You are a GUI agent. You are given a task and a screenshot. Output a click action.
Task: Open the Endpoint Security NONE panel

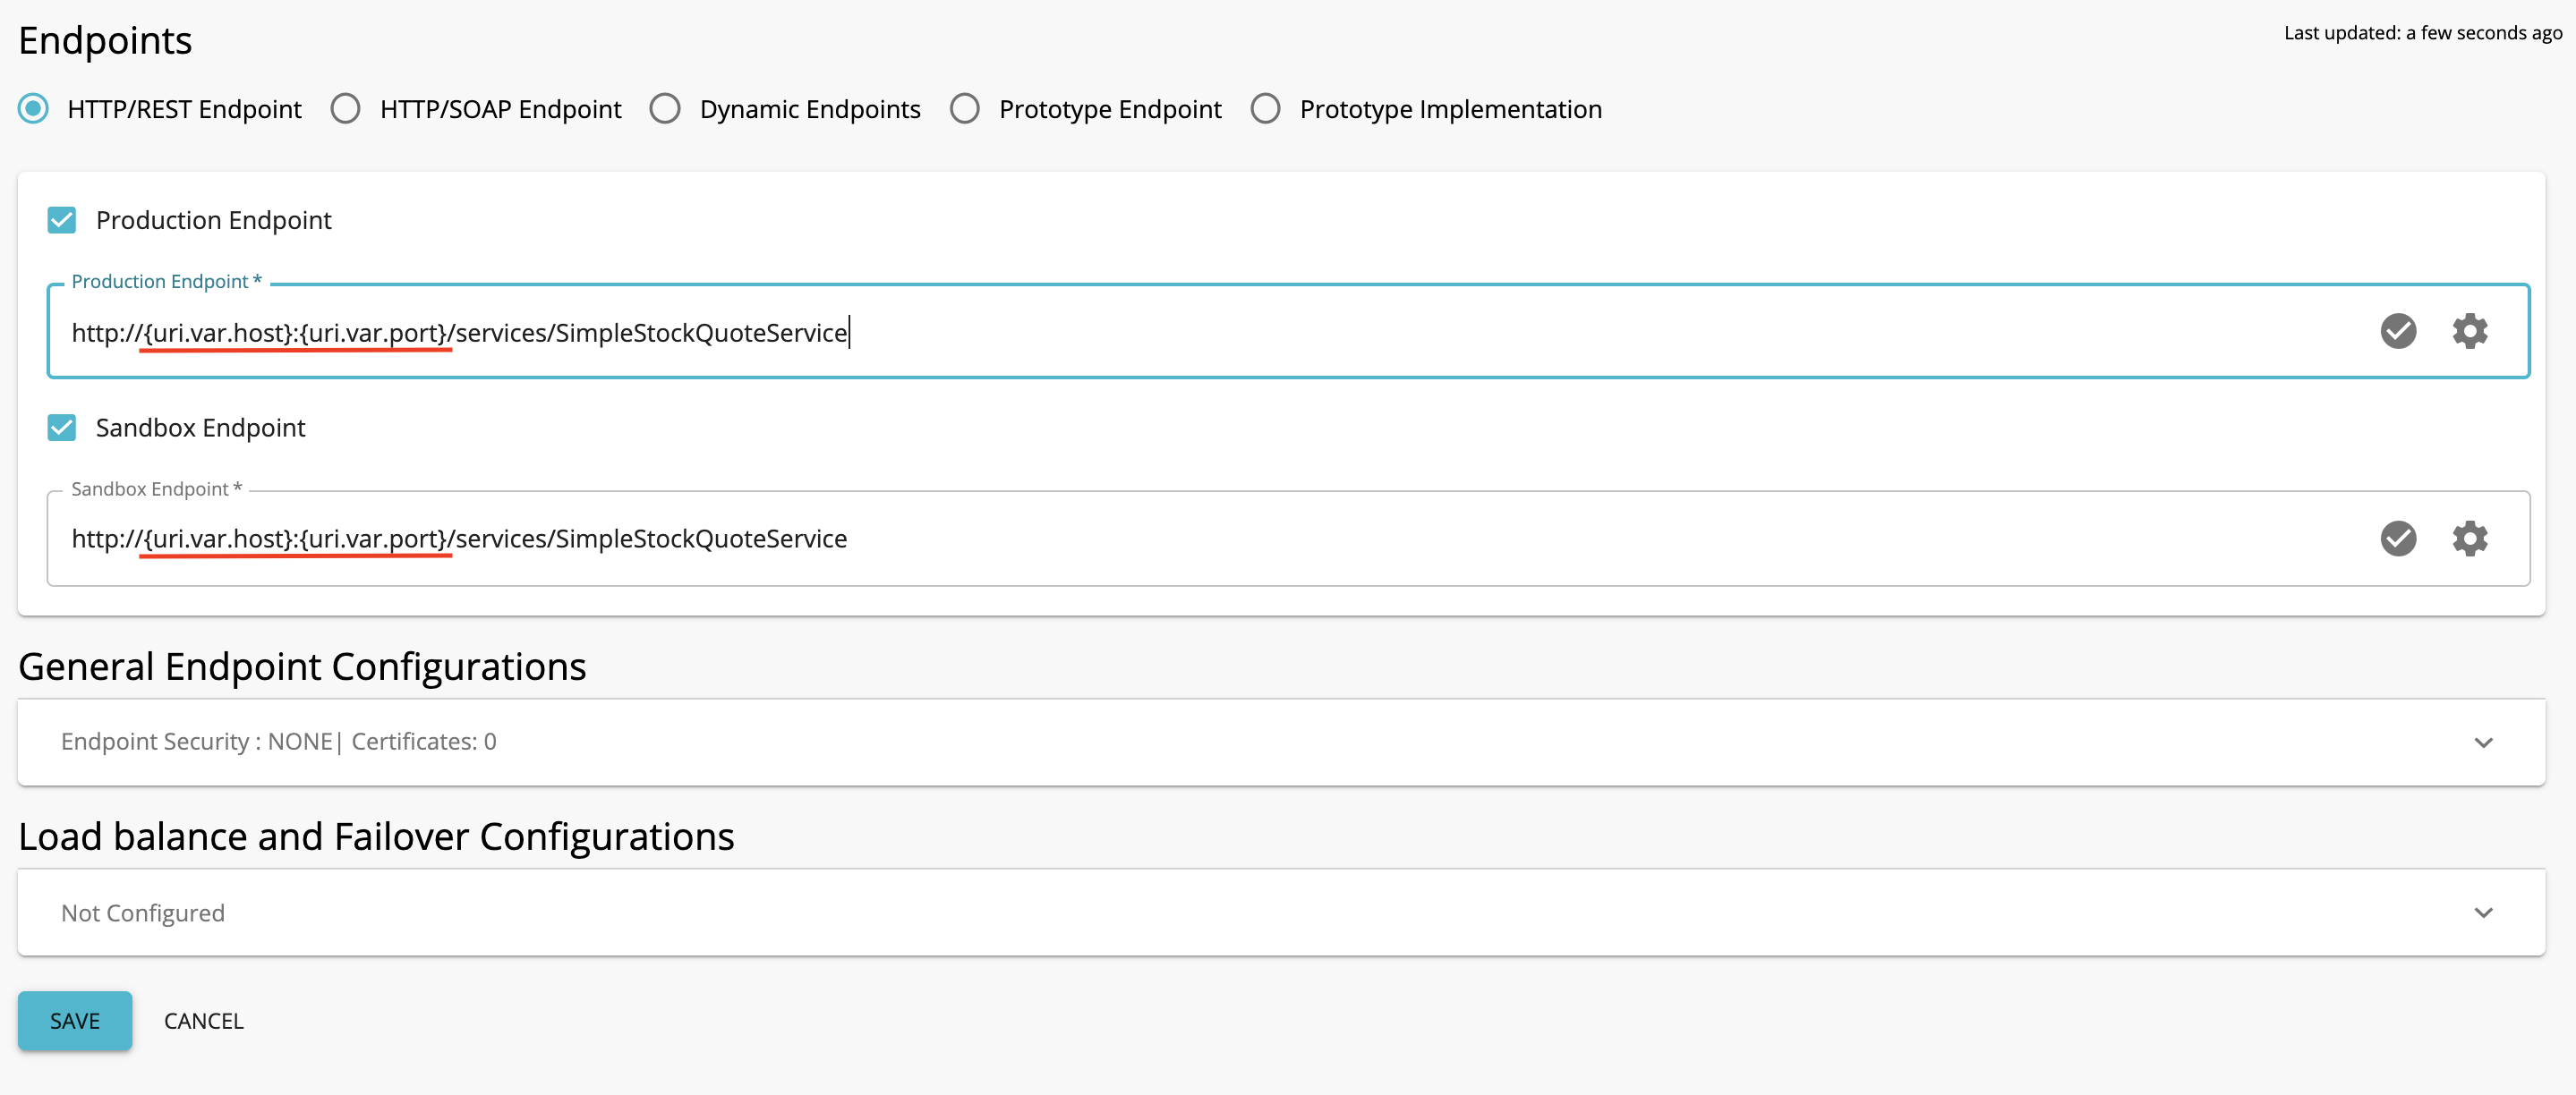click(278, 742)
